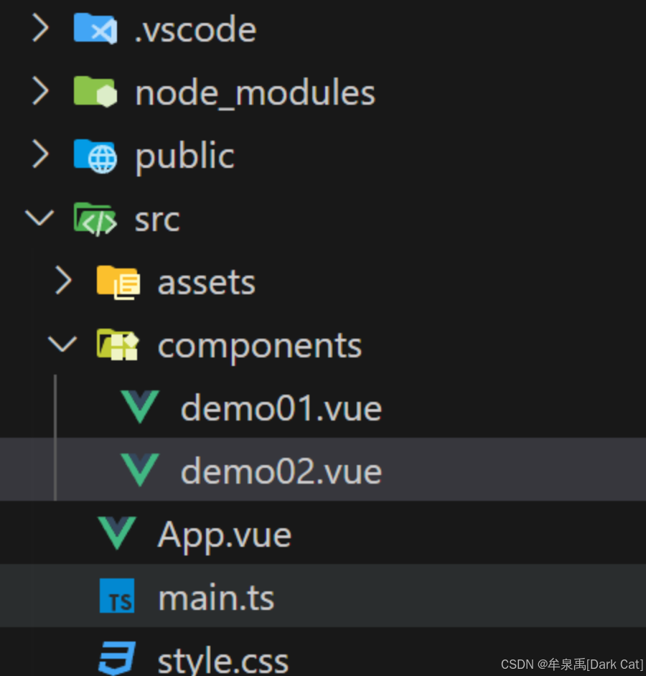Expand the public folder chevron
The image size is (646, 676).
point(40,154)
